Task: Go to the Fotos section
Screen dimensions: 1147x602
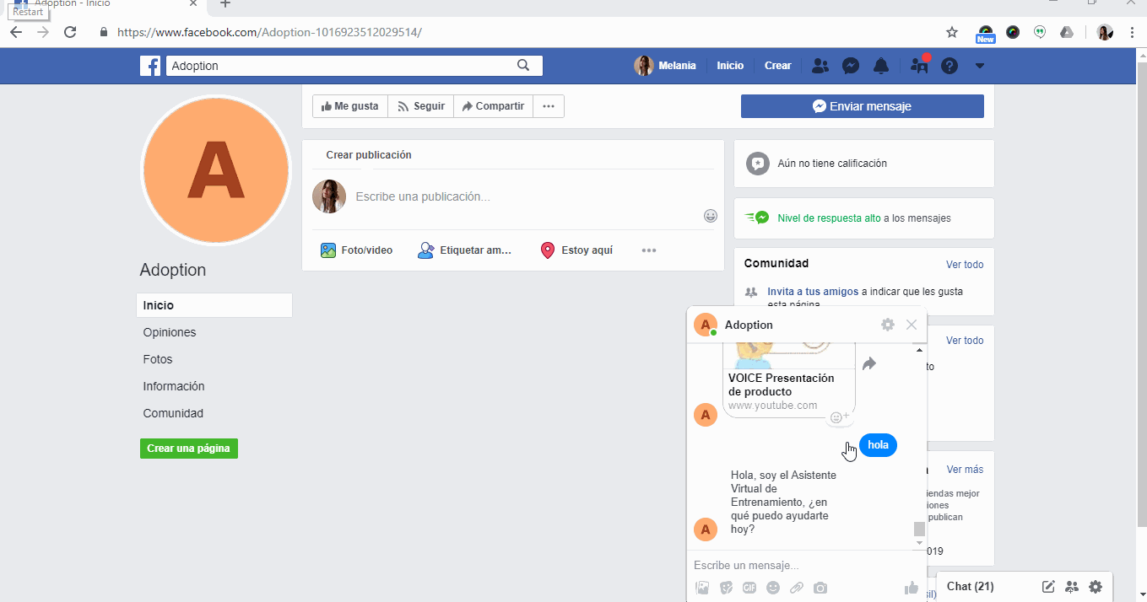Action: (158, 359)
